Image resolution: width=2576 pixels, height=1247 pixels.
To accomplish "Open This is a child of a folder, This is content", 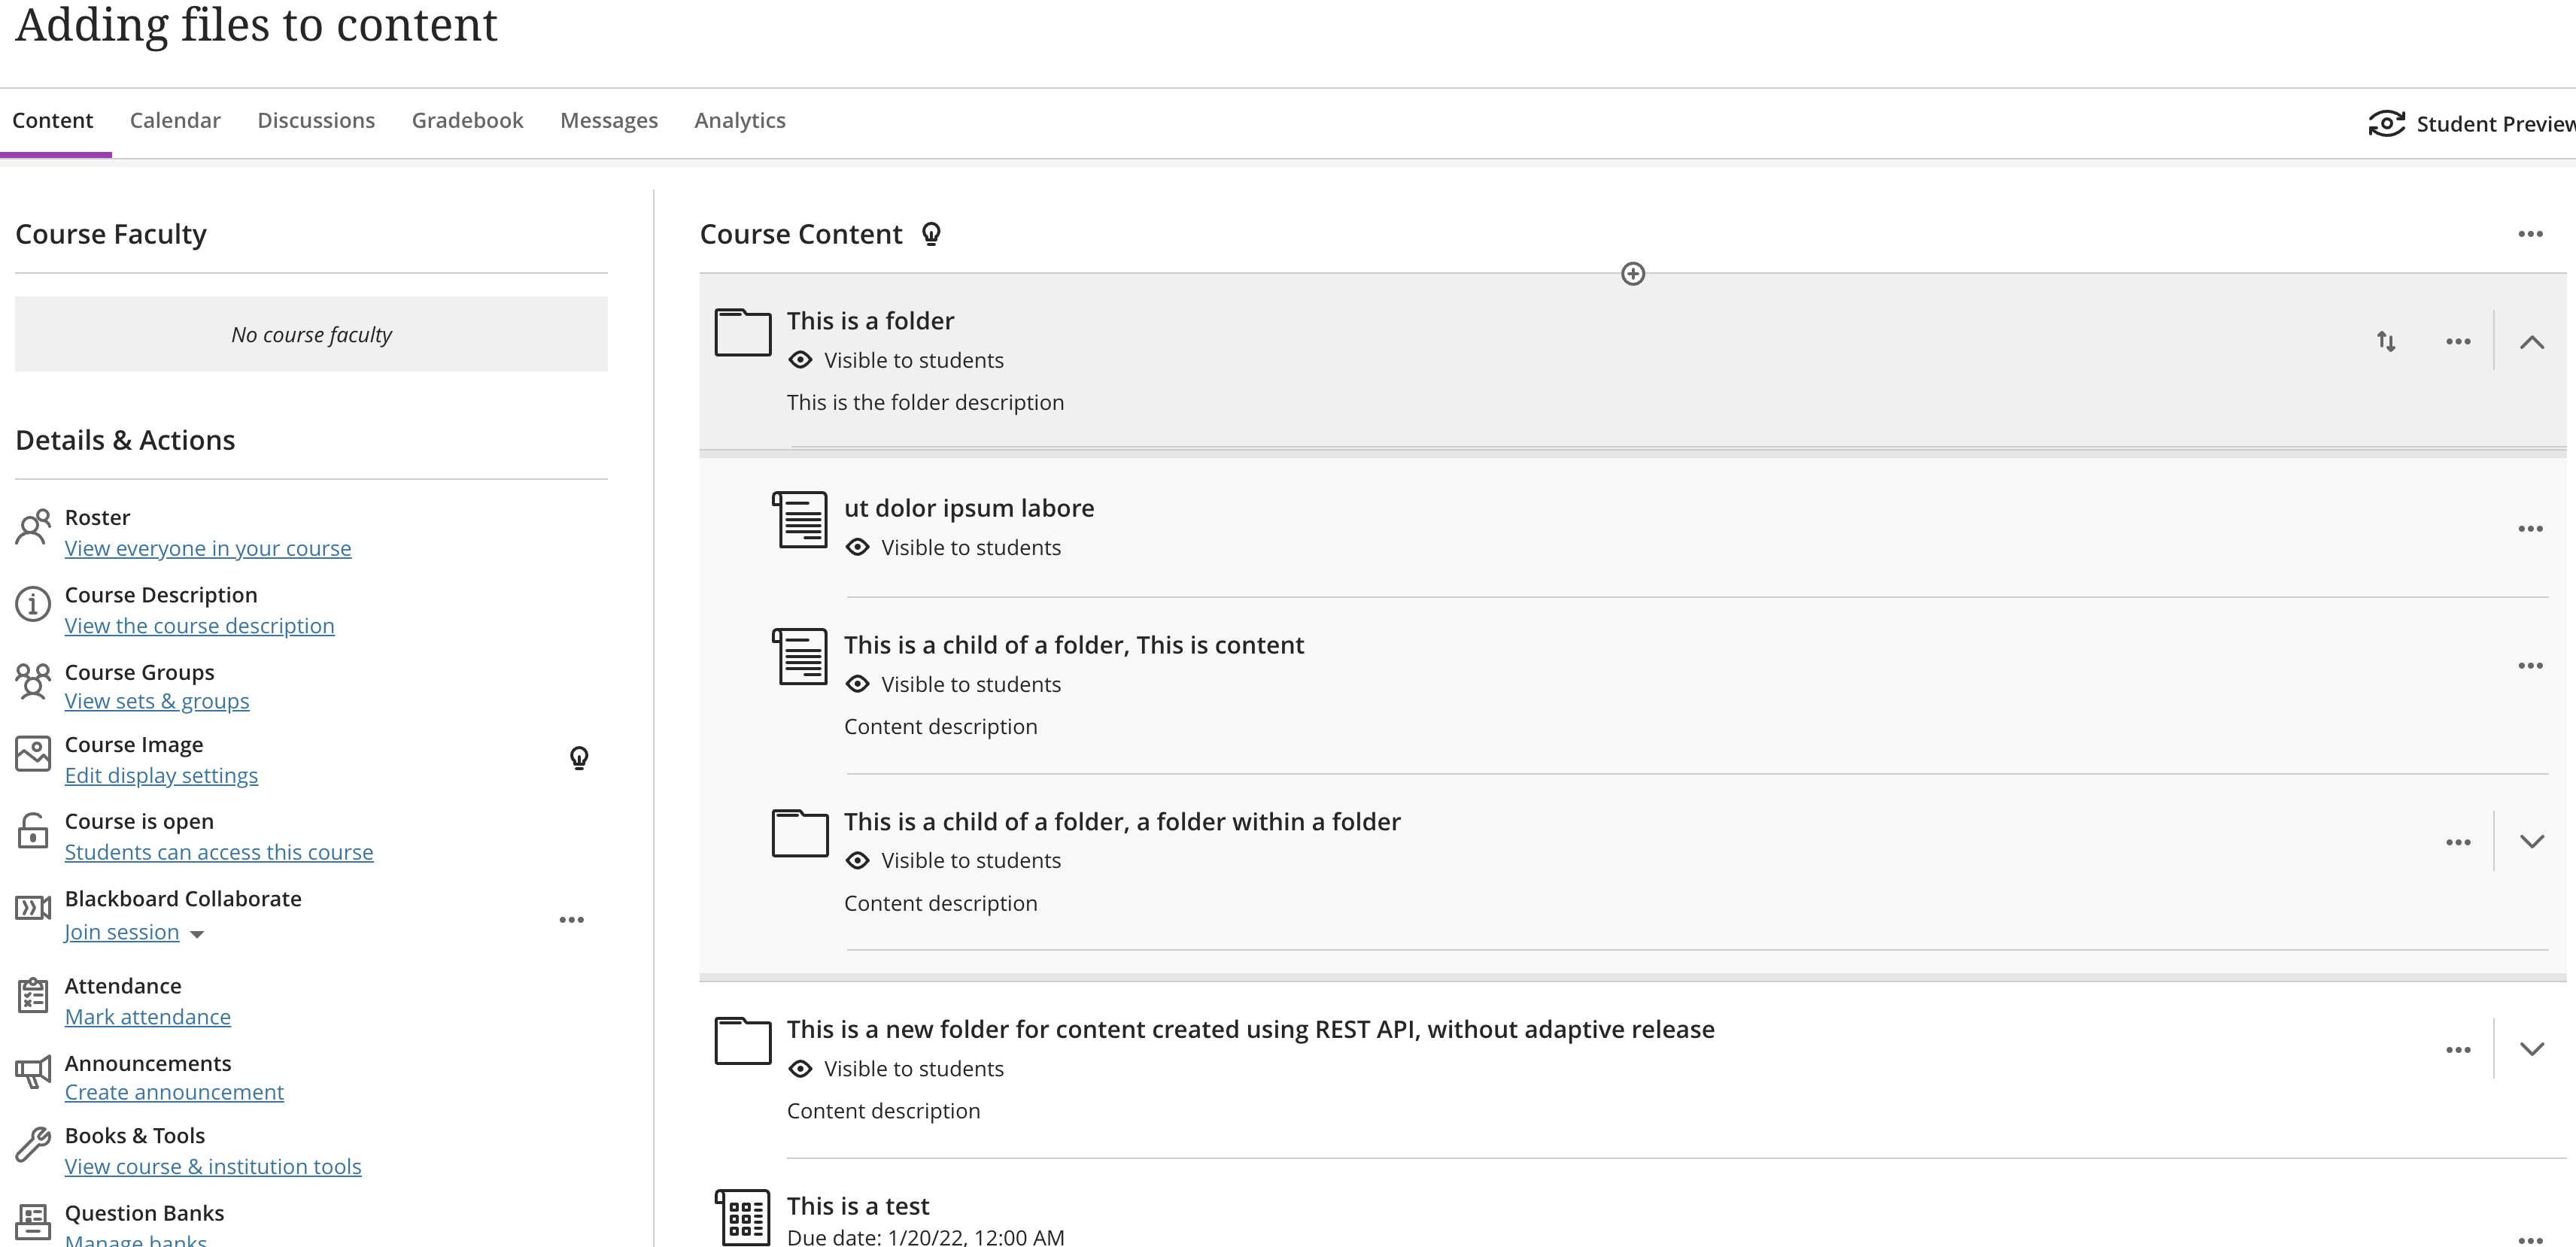I will [x=1074, y=645].
